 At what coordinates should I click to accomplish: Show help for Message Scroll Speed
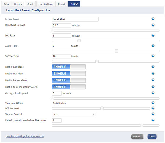153,93
